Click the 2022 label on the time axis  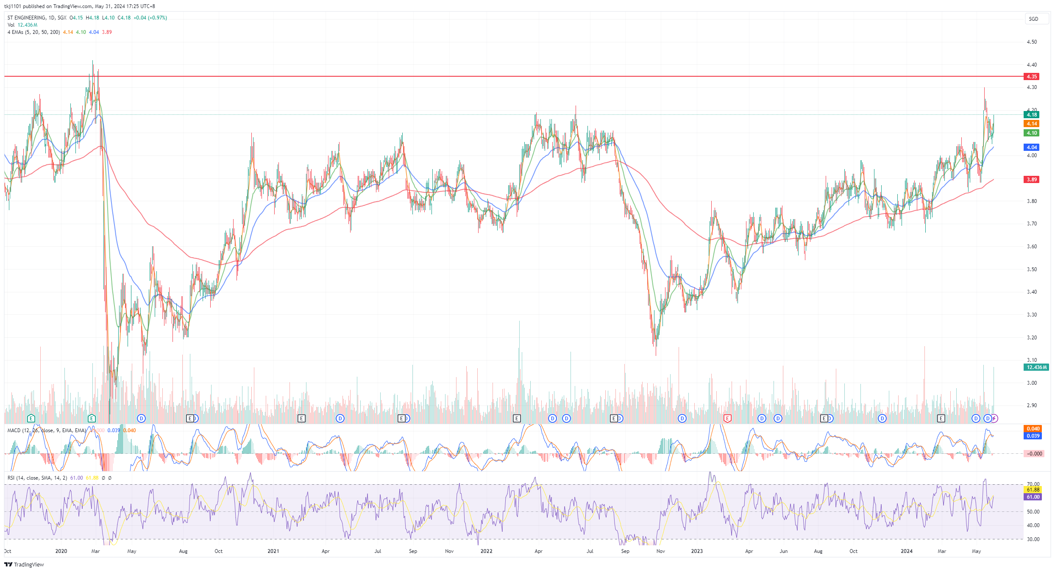(487, 551)
